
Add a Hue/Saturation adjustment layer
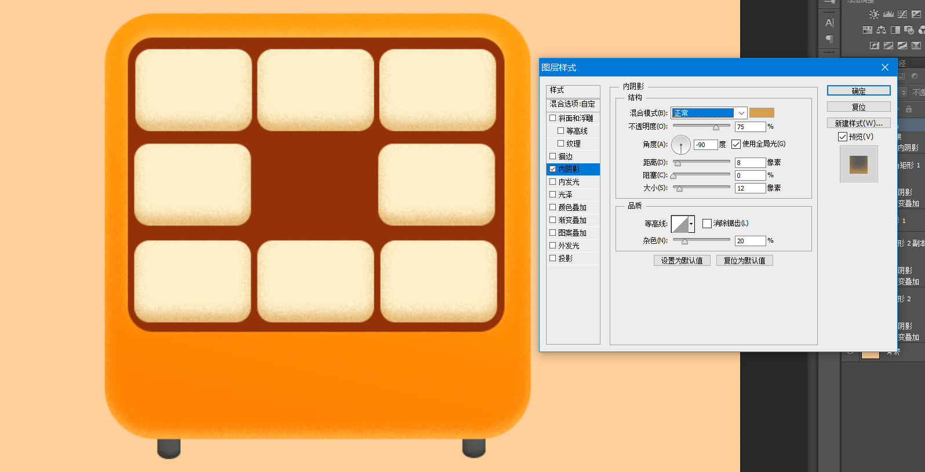868,30
